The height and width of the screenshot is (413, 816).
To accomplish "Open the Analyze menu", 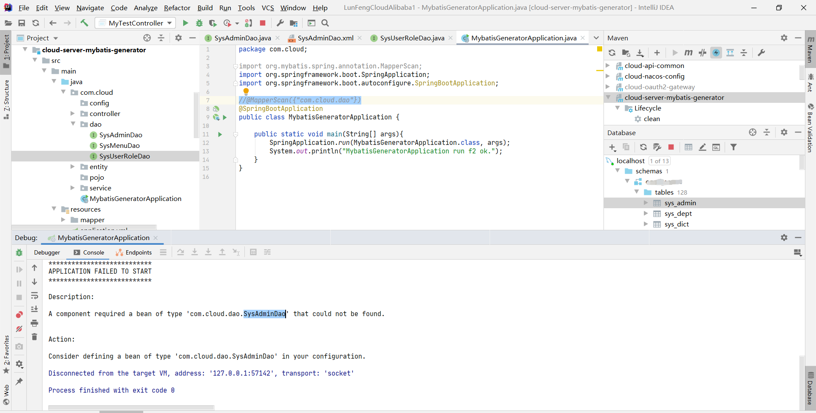I will pos(146,8).
